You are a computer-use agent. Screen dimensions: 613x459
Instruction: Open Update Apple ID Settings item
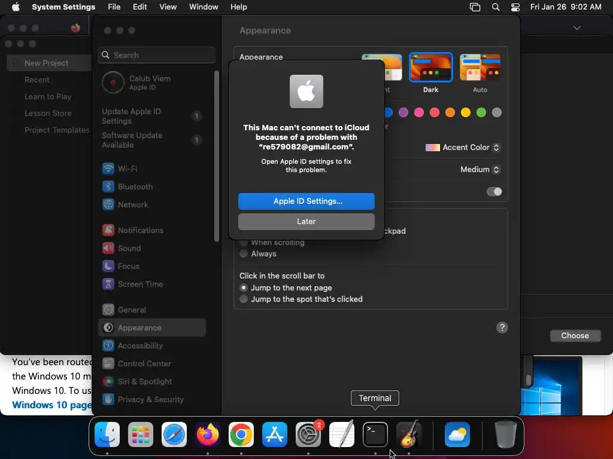point(151,117)
